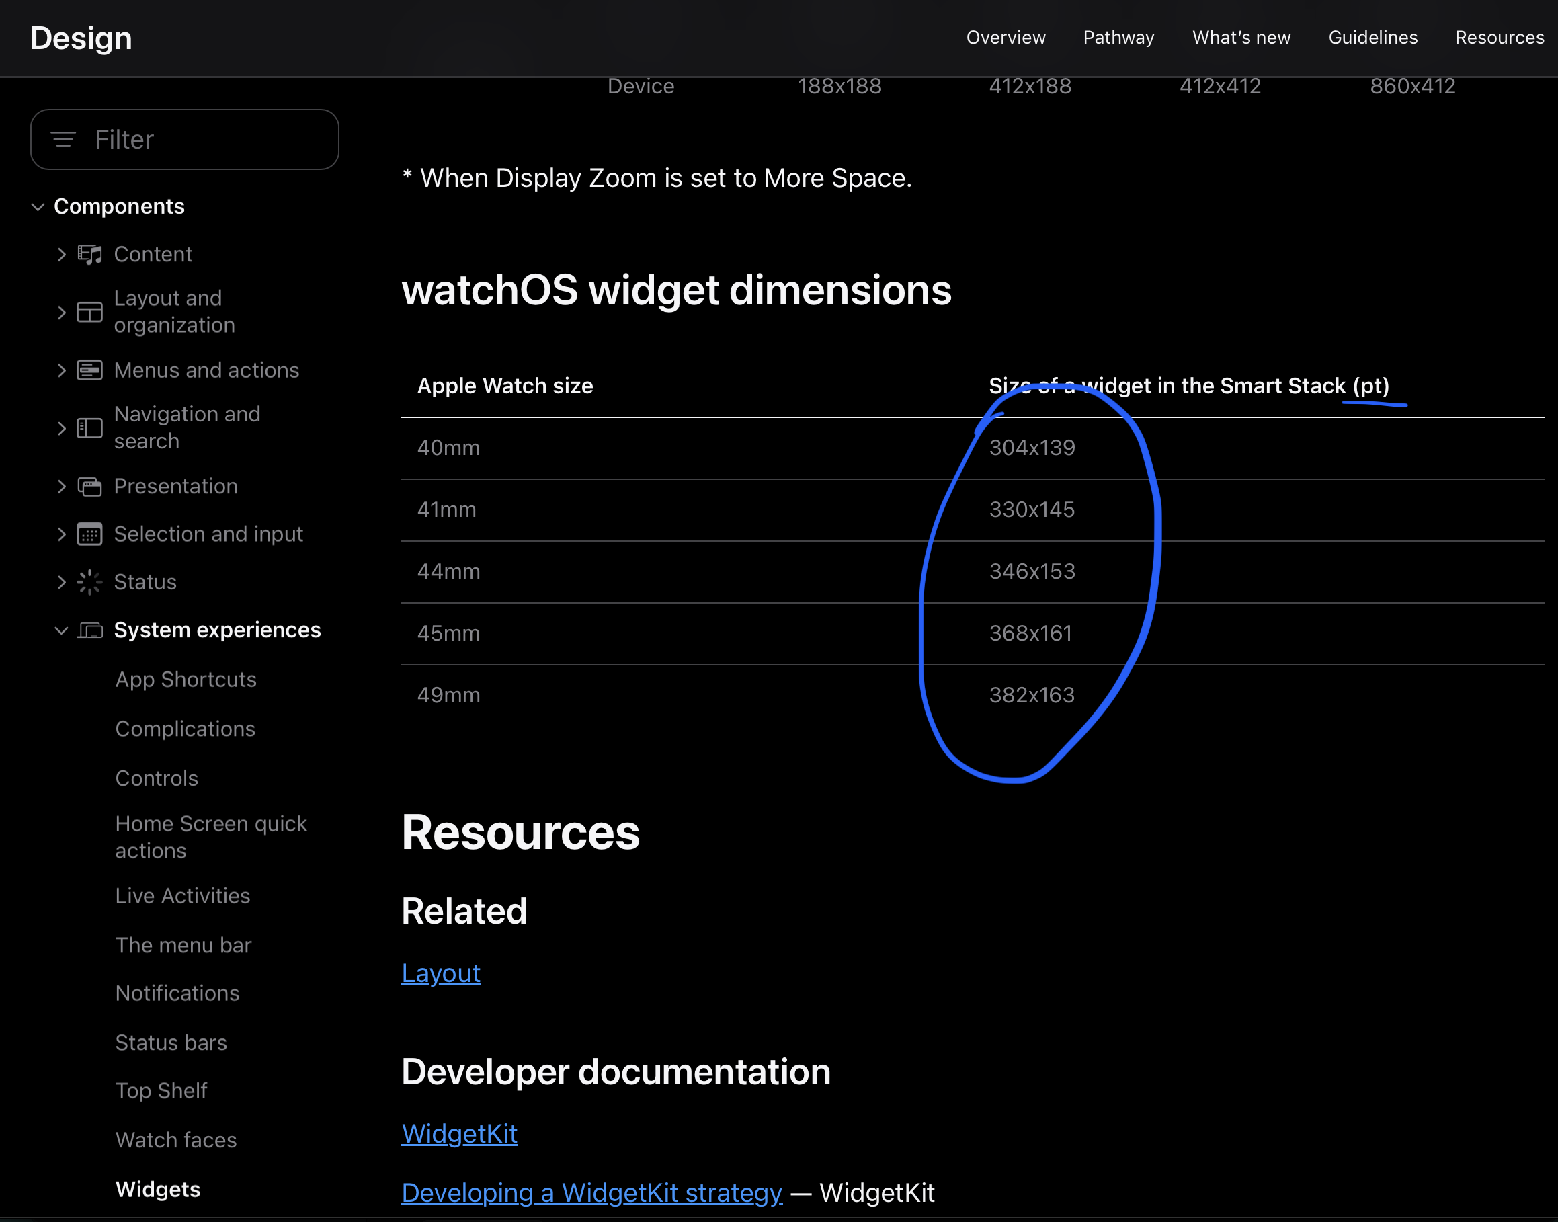Focus the Filter search field
This screenshot has height=1222, width=1558.
tap(185, 140)
